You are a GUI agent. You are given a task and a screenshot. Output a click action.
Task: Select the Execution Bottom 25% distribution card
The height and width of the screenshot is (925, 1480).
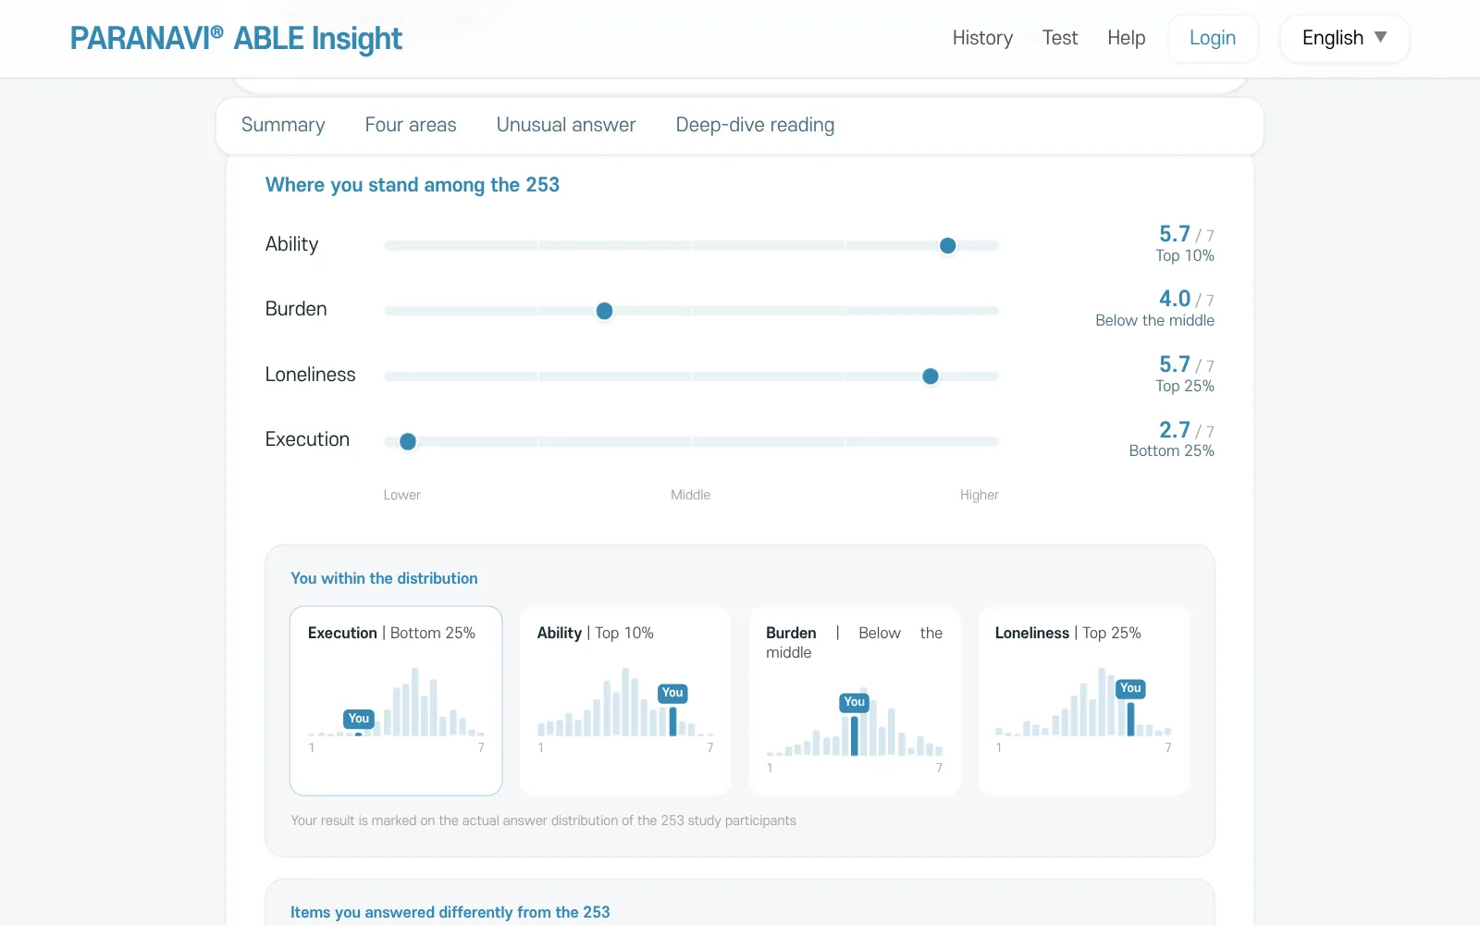coord(396,700)
